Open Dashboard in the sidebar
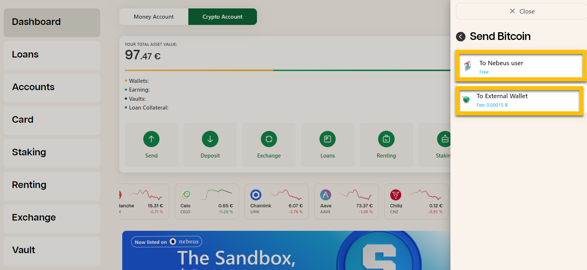The width and height of the screenshot is (587, 270). coord(52,22)
